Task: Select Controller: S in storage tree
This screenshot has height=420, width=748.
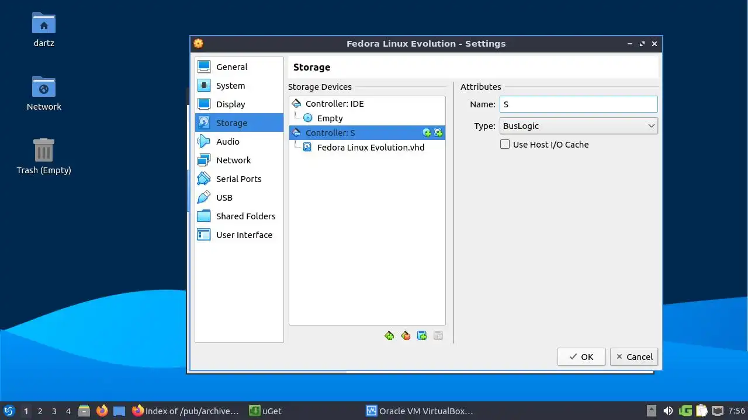Action: coord(367,133)
